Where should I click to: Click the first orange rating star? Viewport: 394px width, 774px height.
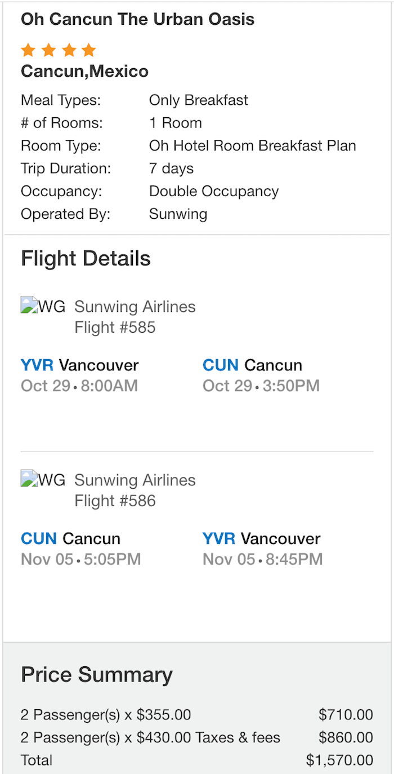pyautogui.click(x=28, y=50)
